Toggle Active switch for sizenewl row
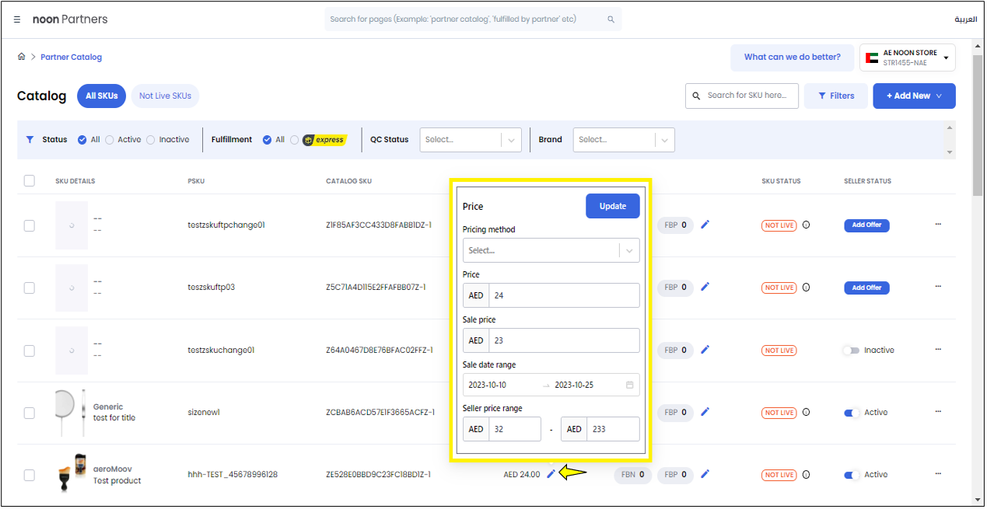This screenshot has width=987, height=509. (852, 413)
